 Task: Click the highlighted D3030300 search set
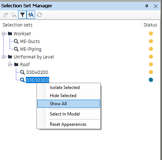pyautogui.click(x=37, y=80)
